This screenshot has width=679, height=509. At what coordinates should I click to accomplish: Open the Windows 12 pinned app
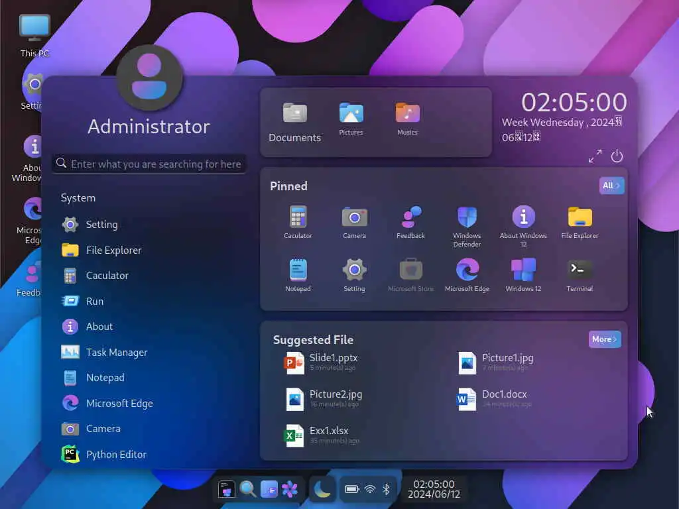click(523, 275)
